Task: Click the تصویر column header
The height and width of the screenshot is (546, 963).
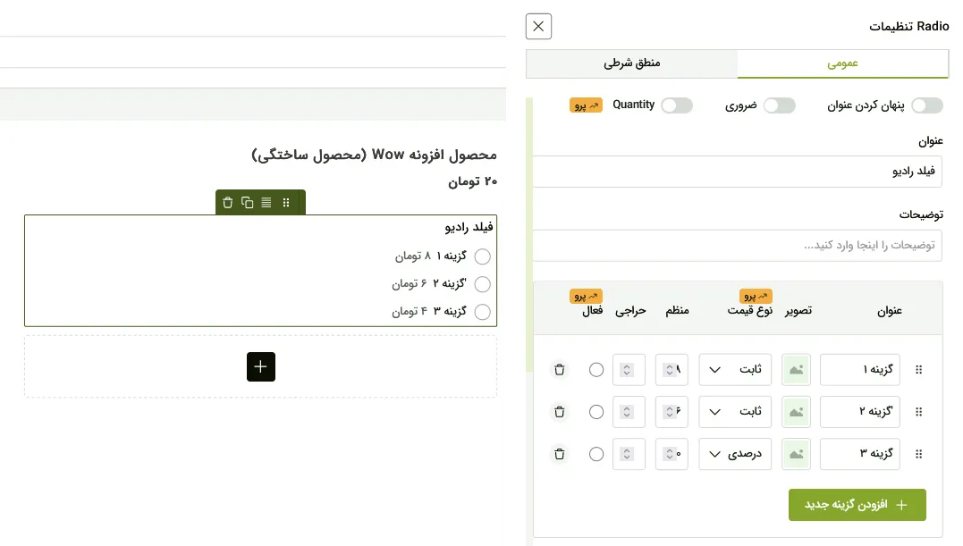Action: 798,310
